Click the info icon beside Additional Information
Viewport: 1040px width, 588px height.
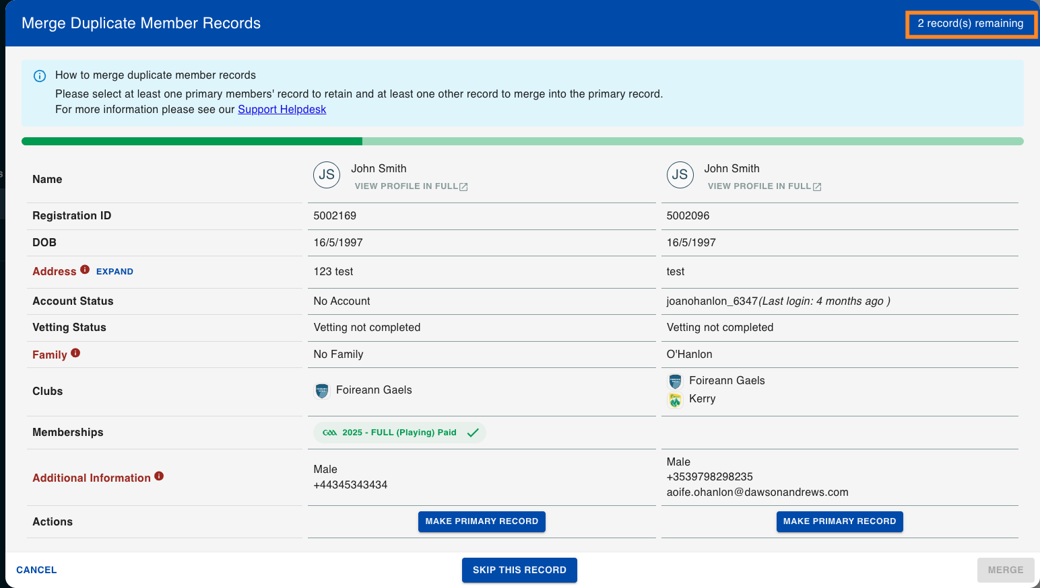[x=159, y=476]
